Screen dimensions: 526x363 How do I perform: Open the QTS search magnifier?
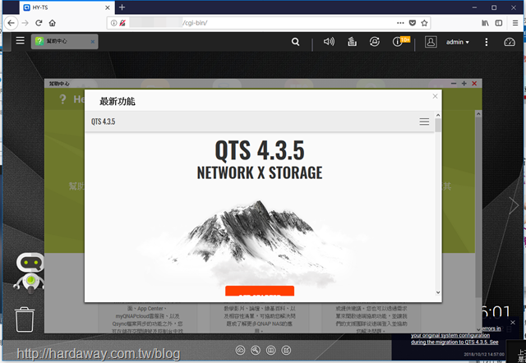pyautogui.click(x=295, y=42)
